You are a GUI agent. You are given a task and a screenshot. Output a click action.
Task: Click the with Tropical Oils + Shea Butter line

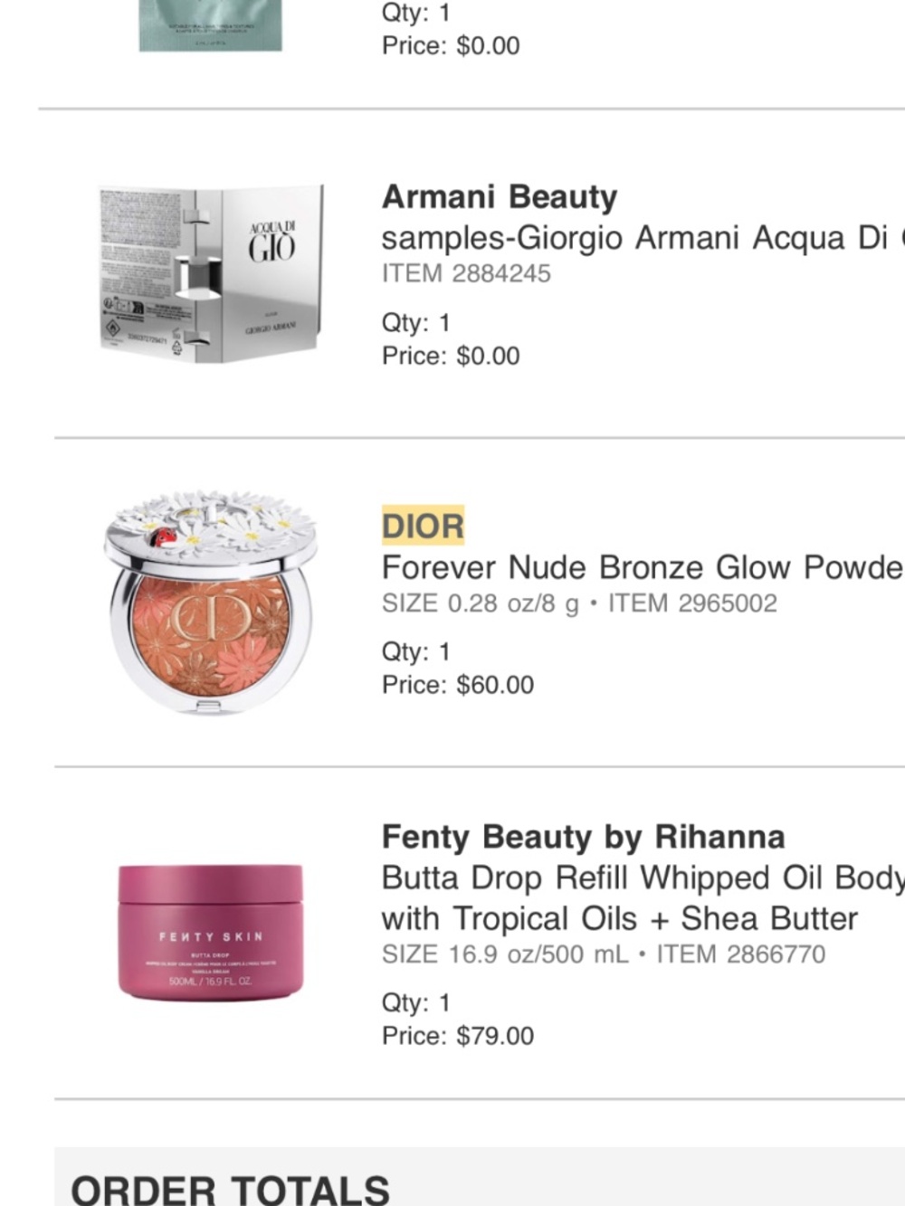[x=620, y=918]
